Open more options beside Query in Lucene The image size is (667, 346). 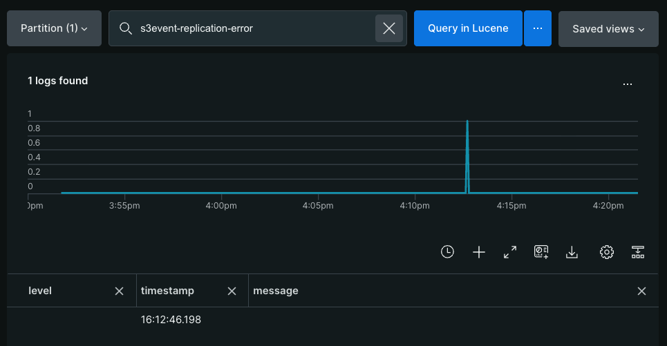pos(537,28)
